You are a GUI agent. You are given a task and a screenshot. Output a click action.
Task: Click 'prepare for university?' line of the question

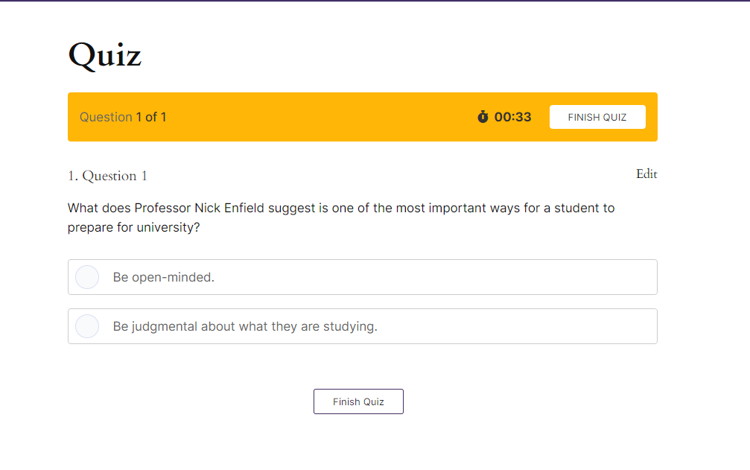coord(133,227)
